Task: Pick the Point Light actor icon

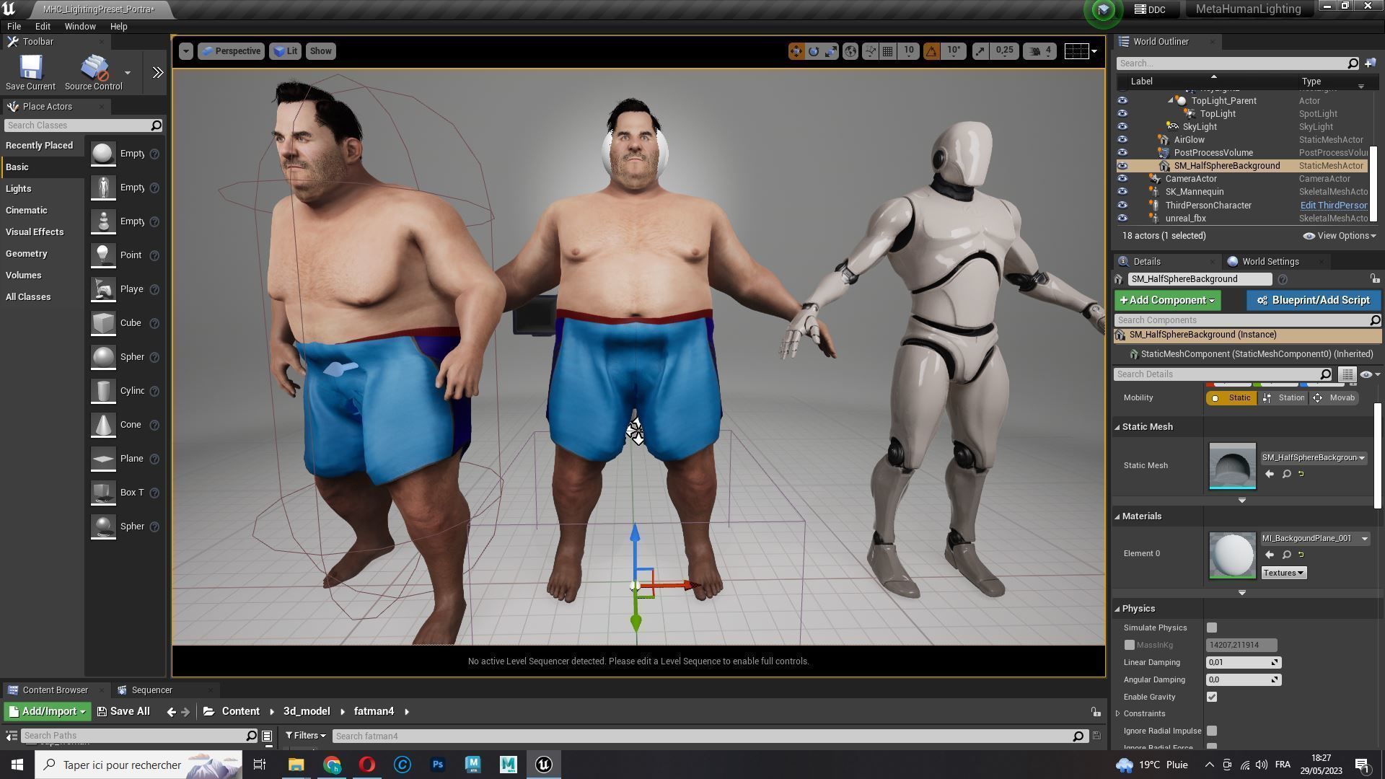Action: [103, 255]
